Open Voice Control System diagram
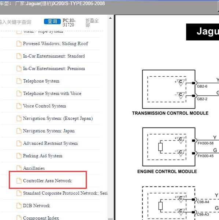 44,106
